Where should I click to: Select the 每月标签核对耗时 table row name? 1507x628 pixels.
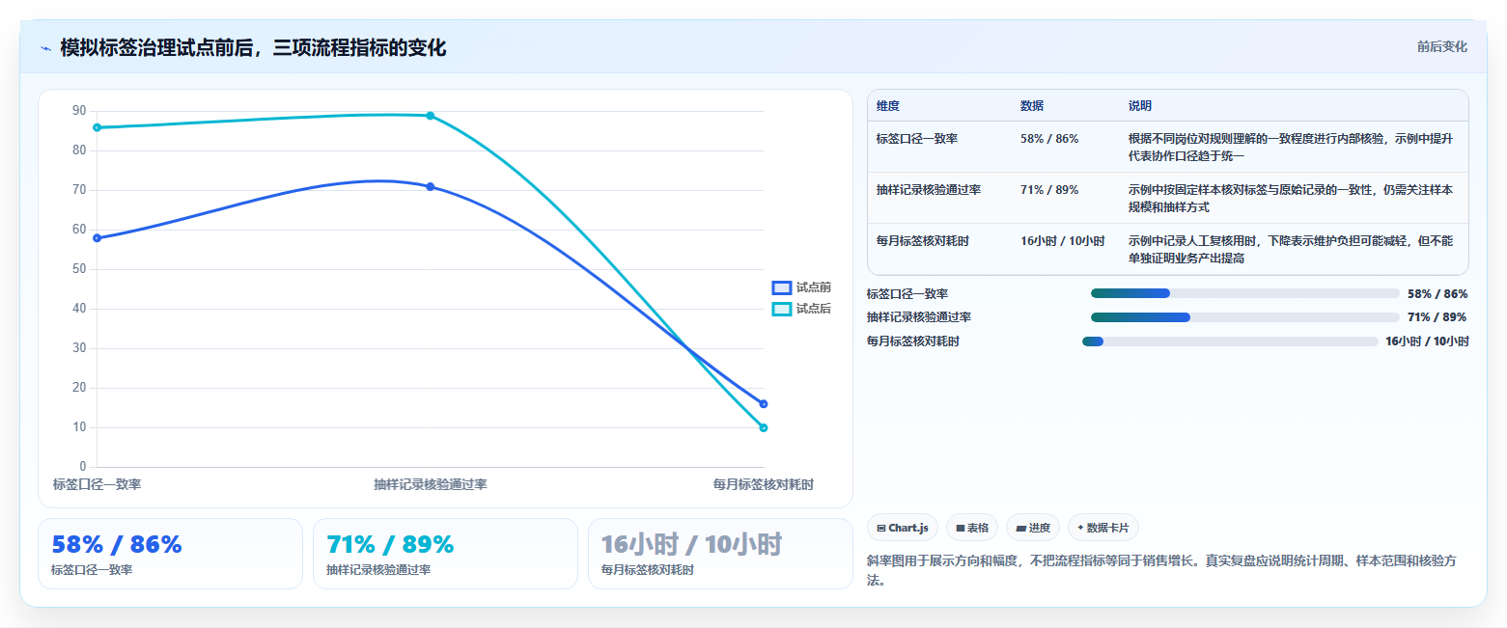tap(923, 241)
